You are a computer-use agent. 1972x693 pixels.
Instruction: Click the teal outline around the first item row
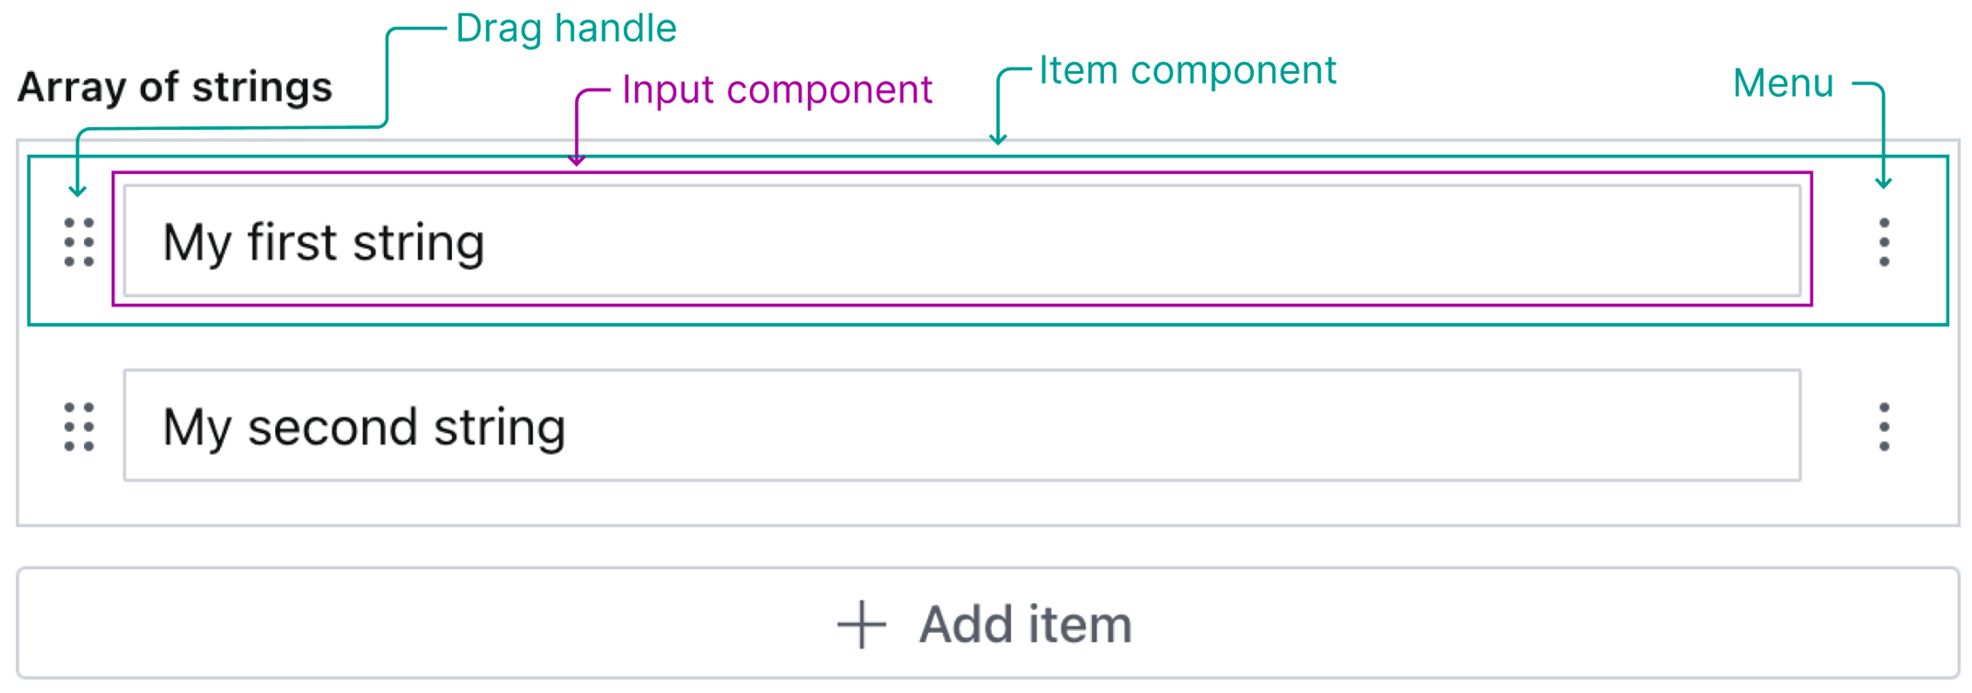(x=988, y=324)
